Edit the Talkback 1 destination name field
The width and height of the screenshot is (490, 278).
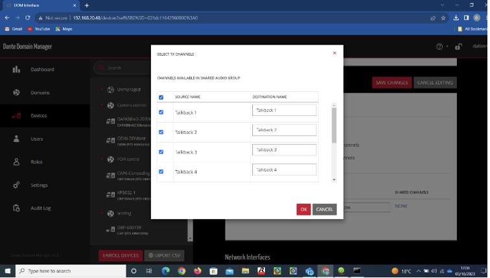pyautogui.click(x=284, y=110)
